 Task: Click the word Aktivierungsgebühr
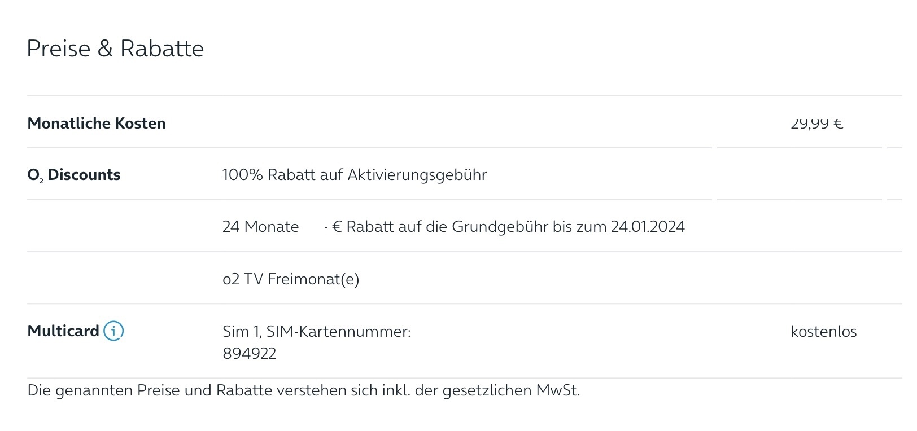coord(417,175)
